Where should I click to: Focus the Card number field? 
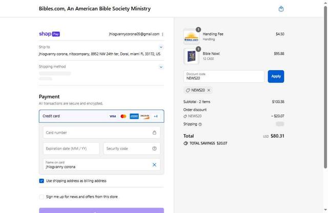click(101, 133)
